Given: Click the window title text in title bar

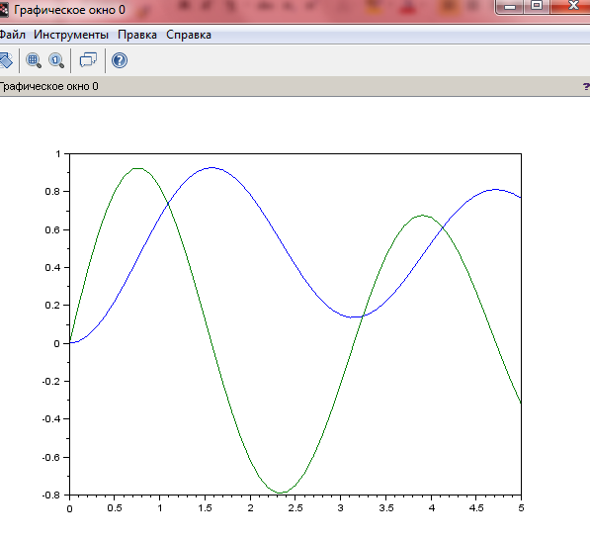Looking at the screenshot, I should click(69, 10).
